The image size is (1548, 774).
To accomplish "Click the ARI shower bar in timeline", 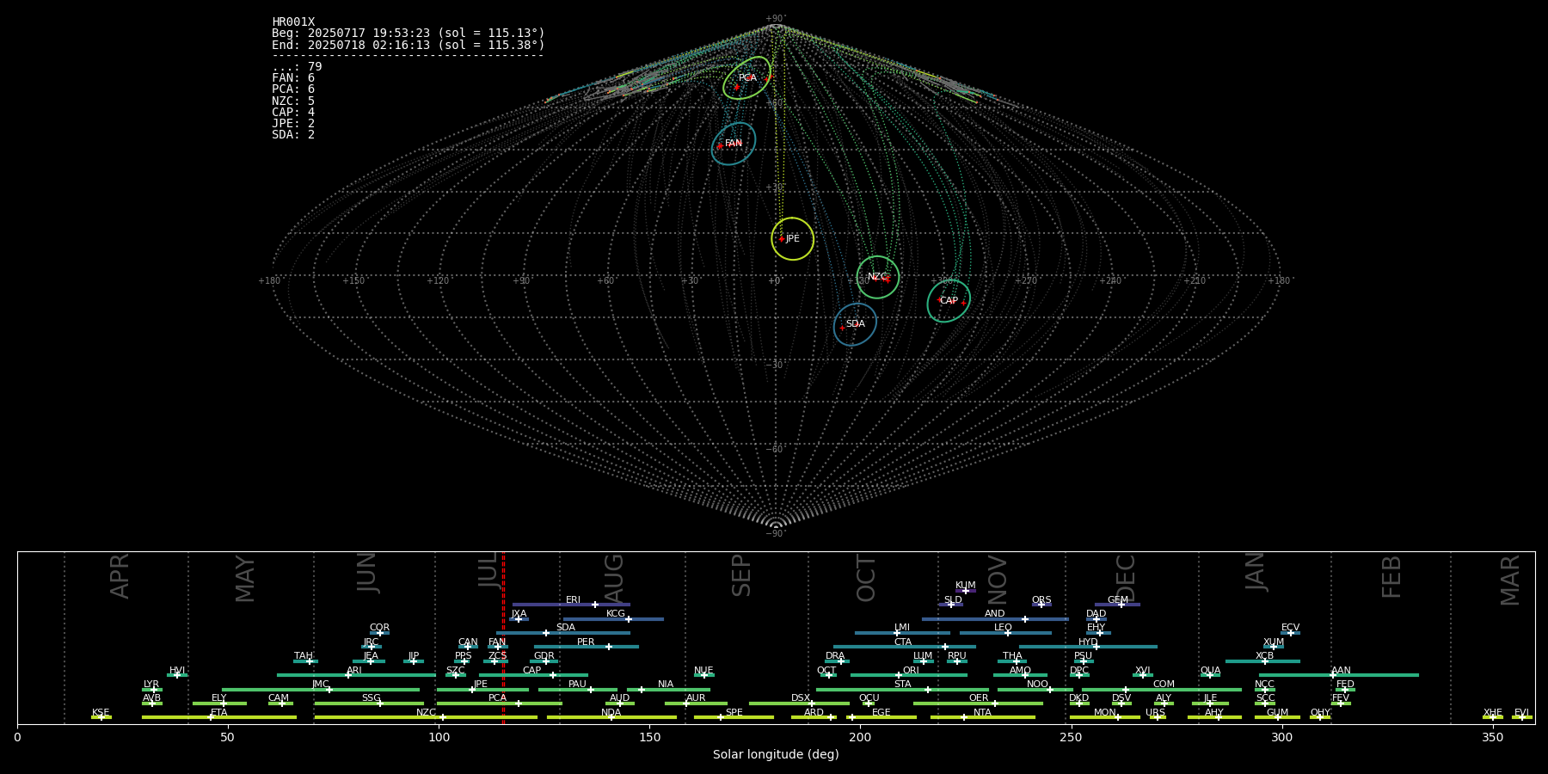I will 356,675.
